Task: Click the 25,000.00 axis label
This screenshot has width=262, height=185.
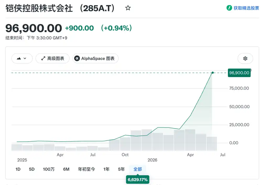Action: (x=239, y=125)
